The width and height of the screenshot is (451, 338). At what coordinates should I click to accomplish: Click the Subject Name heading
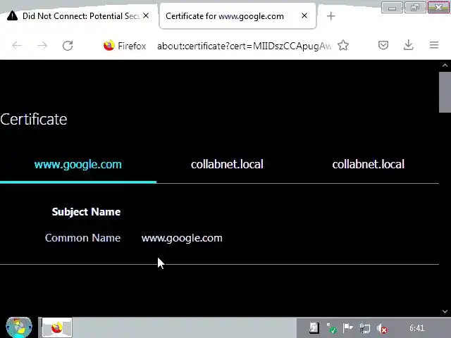click(86, 212)
